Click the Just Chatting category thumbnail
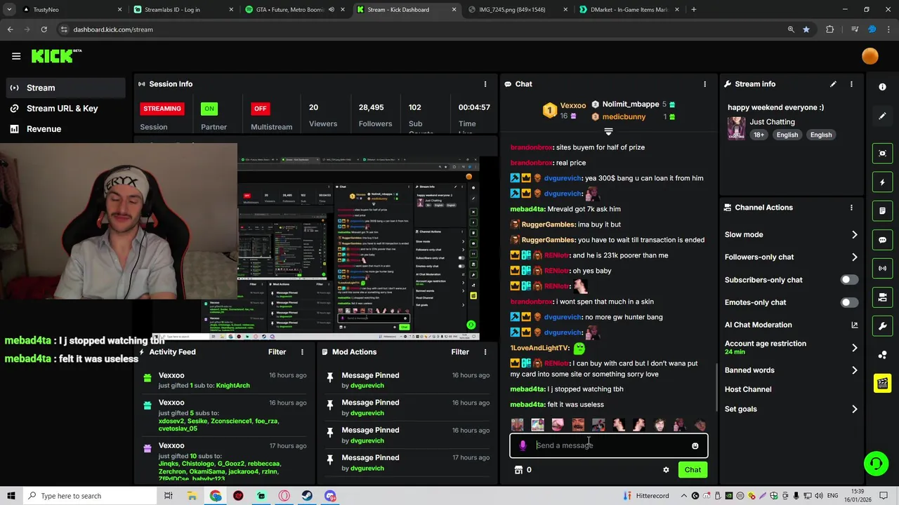Screen dimensions: 899x505 click(x=736, y=128)
